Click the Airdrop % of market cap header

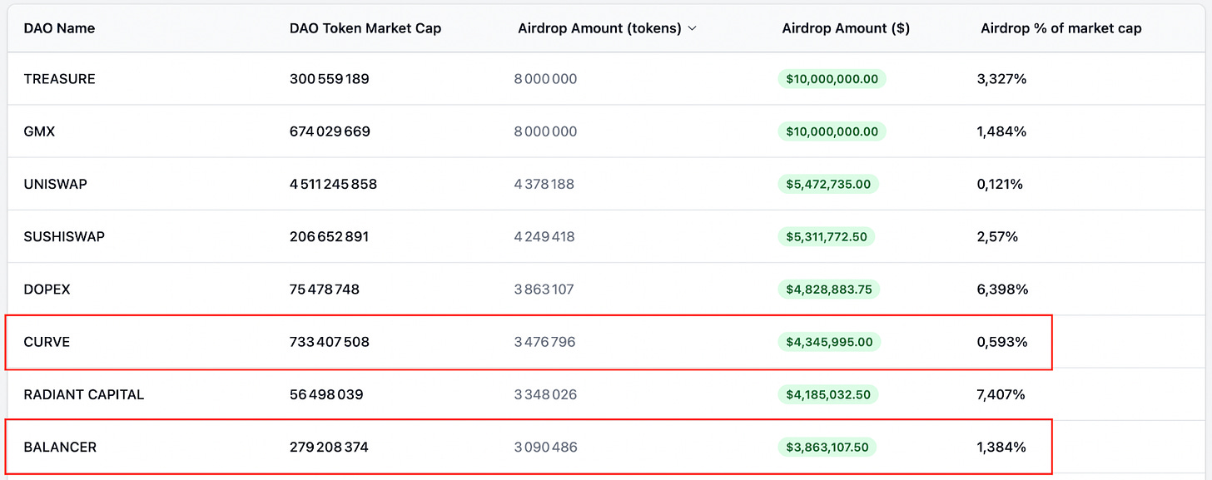coord(1061,28)
